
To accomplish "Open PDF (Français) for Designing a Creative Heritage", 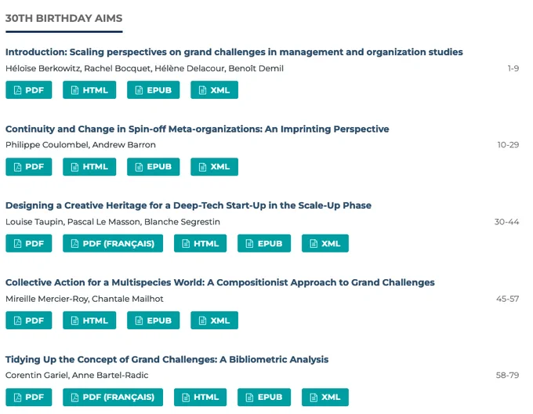I will [x=113, y=243].
